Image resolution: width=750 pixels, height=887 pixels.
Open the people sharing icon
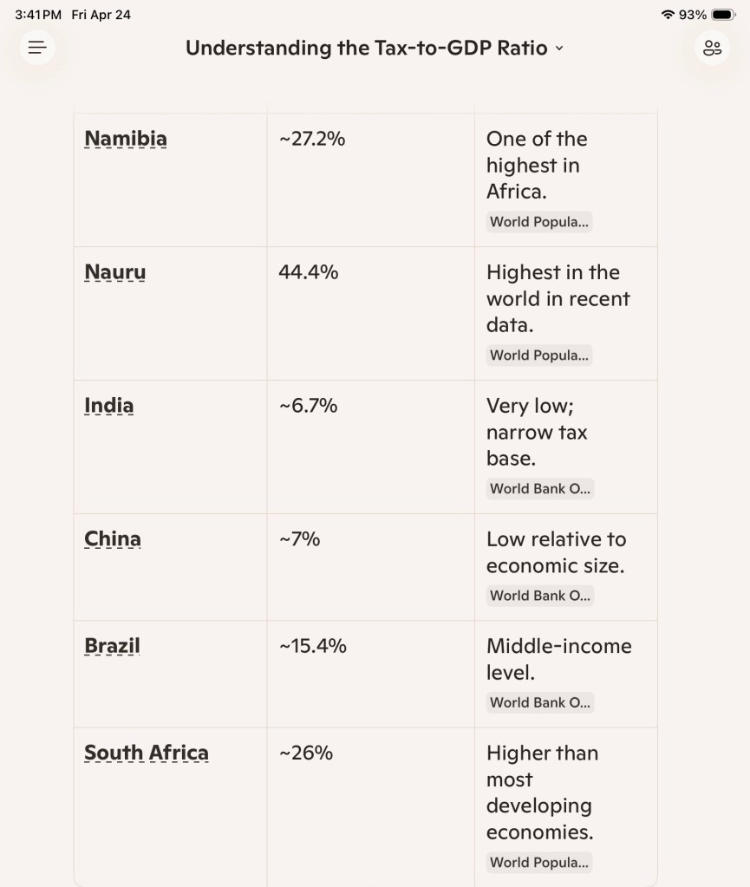point(713,48)
